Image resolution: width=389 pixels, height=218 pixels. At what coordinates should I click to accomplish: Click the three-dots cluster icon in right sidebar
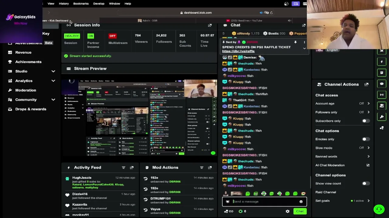point(382,128)
